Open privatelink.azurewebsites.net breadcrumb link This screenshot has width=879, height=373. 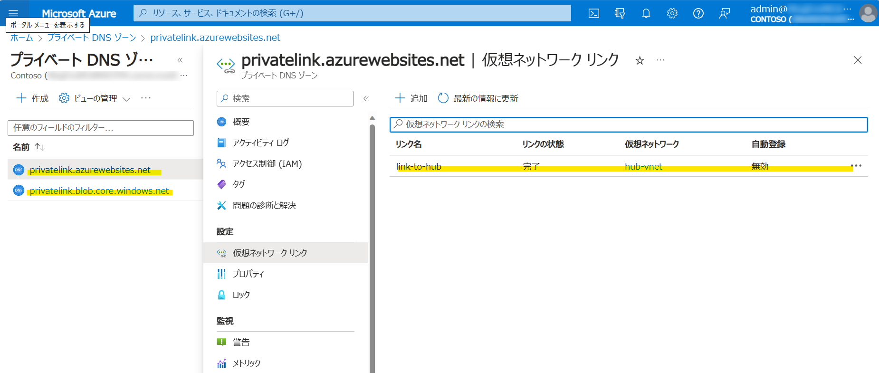pos(215,38)
